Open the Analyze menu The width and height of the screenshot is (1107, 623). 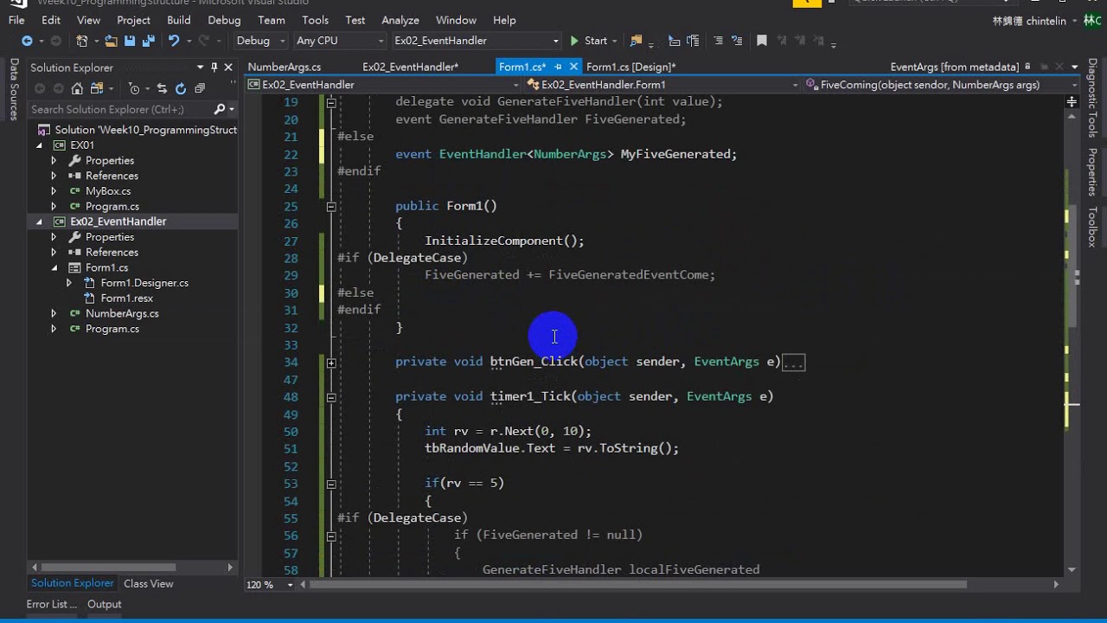[x=400, y=20]
